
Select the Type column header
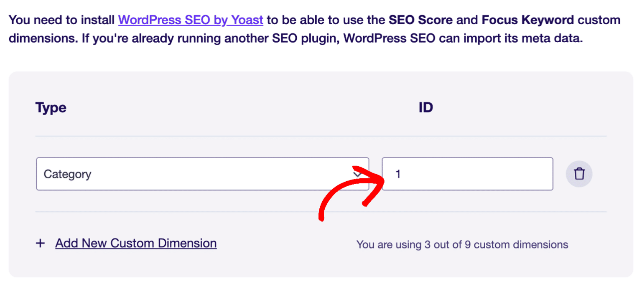(51, 107)
